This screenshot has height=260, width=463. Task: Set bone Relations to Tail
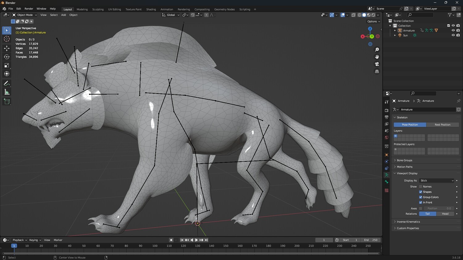(428, 214)
